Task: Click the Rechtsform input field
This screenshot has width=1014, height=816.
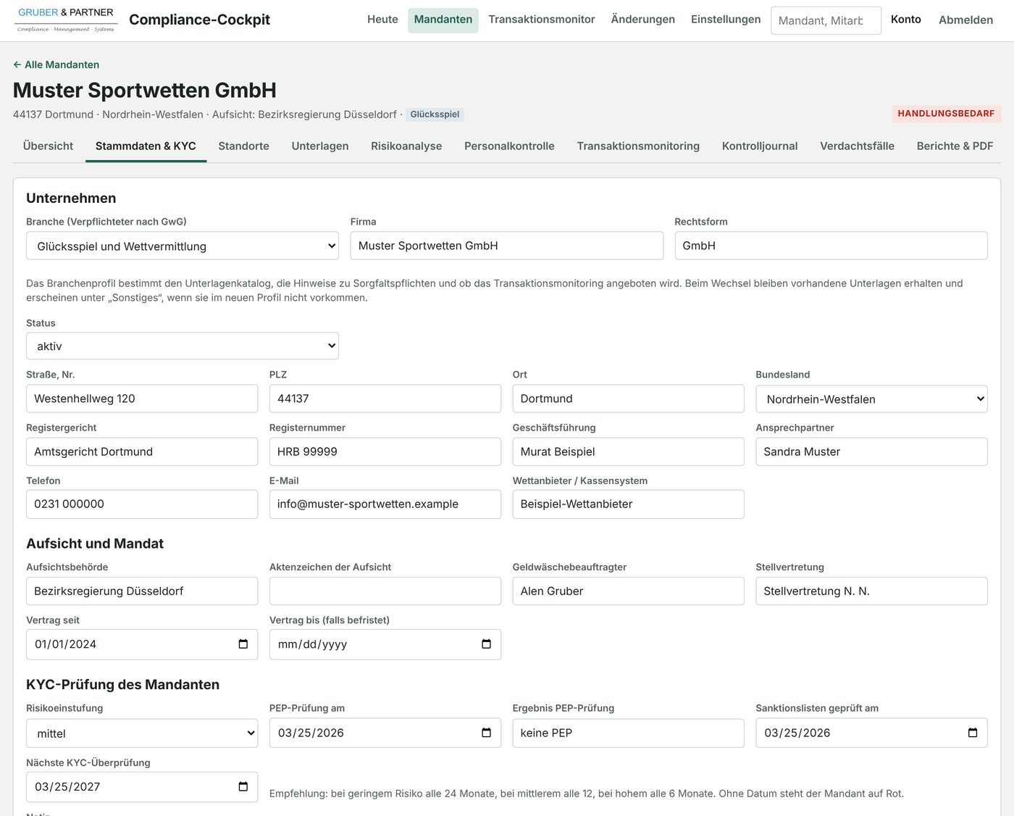Action: tap(831, 246)
